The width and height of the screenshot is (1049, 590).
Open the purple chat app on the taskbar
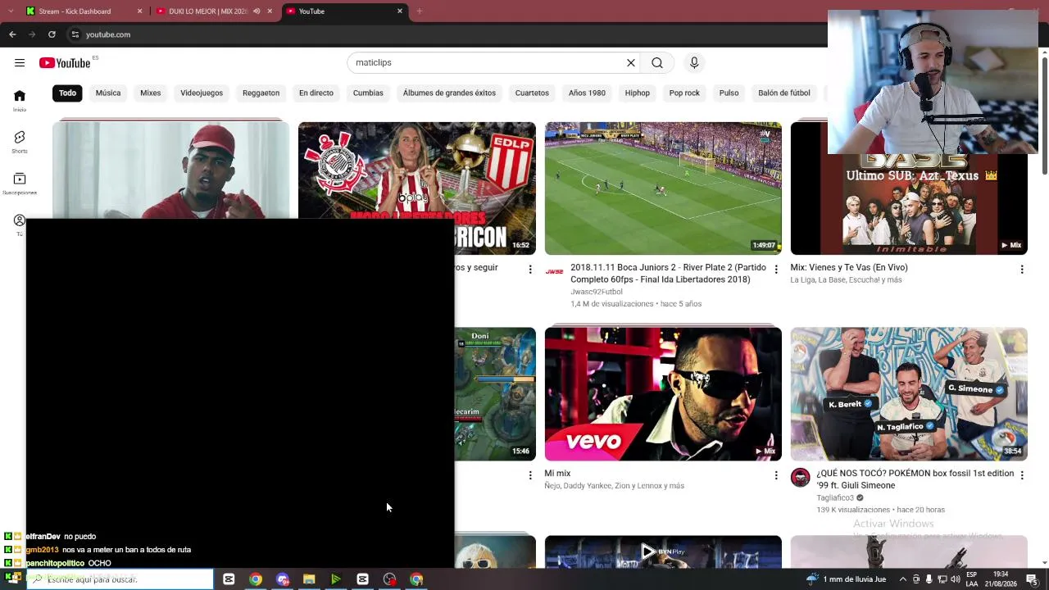coord(283,579)
